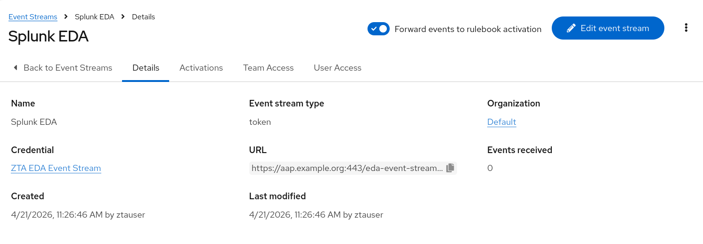Screen dimensions: 703x244
Task: Click the Created timestamp by ztauser
Action: (x=78, y=215)
